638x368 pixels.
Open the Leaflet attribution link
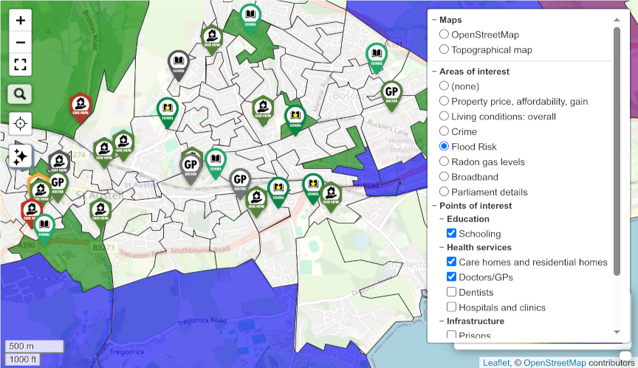tap(496, 362)
